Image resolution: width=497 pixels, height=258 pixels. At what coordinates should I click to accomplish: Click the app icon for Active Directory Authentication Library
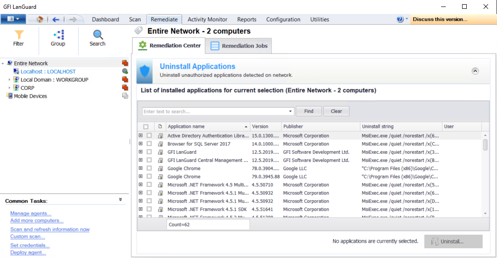pos(161,136)
